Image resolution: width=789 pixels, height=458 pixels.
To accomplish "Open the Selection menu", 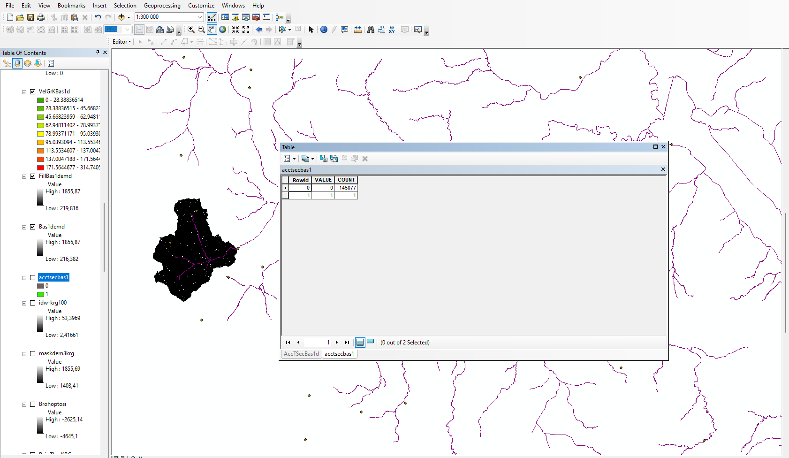I will click(125, 6).
